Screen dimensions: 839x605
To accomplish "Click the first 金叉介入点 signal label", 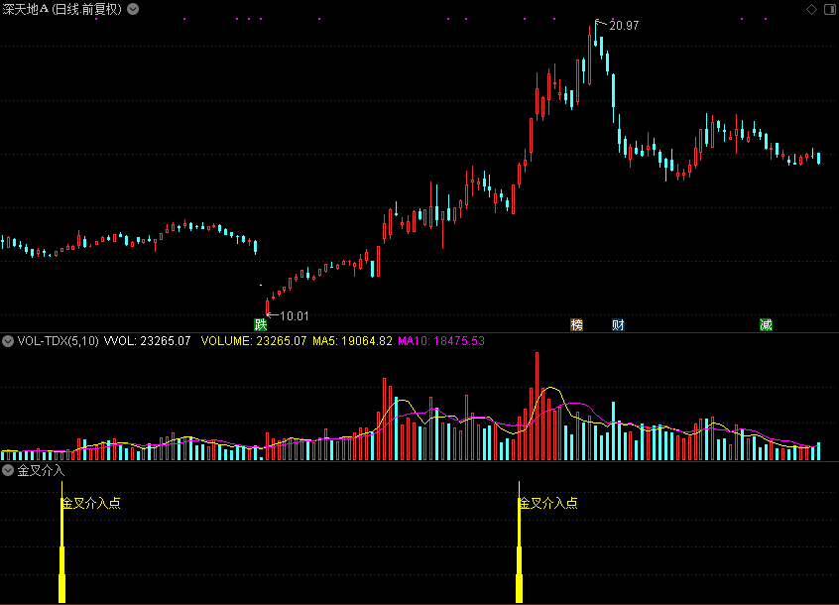I will click(x=91, y=503).
